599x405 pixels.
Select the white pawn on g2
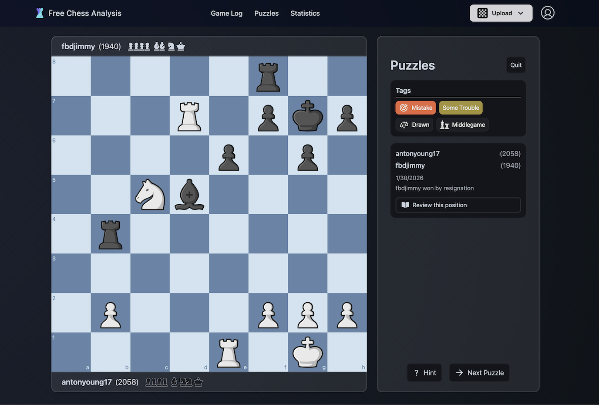(x=308, y=314)
